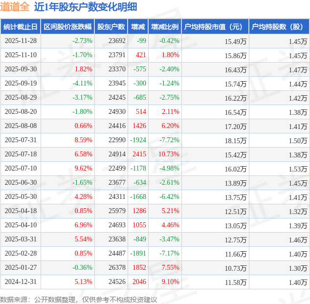Select the 统计截止日 column header
310x304 pixels.
[21, 27]
